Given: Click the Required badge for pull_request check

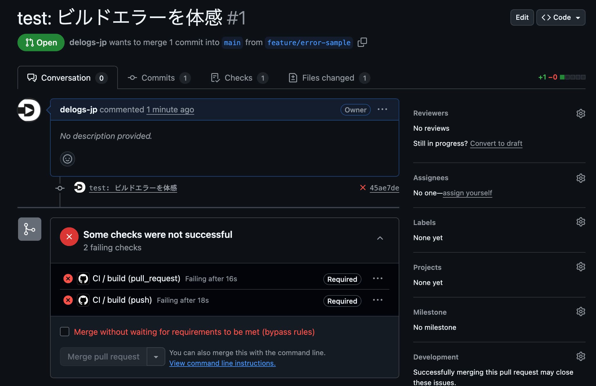Looking at the screenshot, I should (342, 279).
